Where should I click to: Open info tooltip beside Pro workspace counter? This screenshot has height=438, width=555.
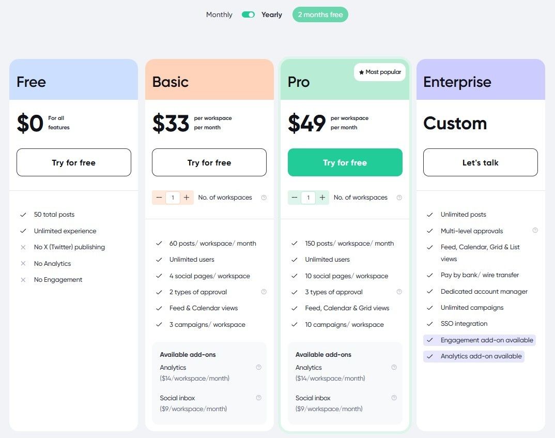click(399, 197)
